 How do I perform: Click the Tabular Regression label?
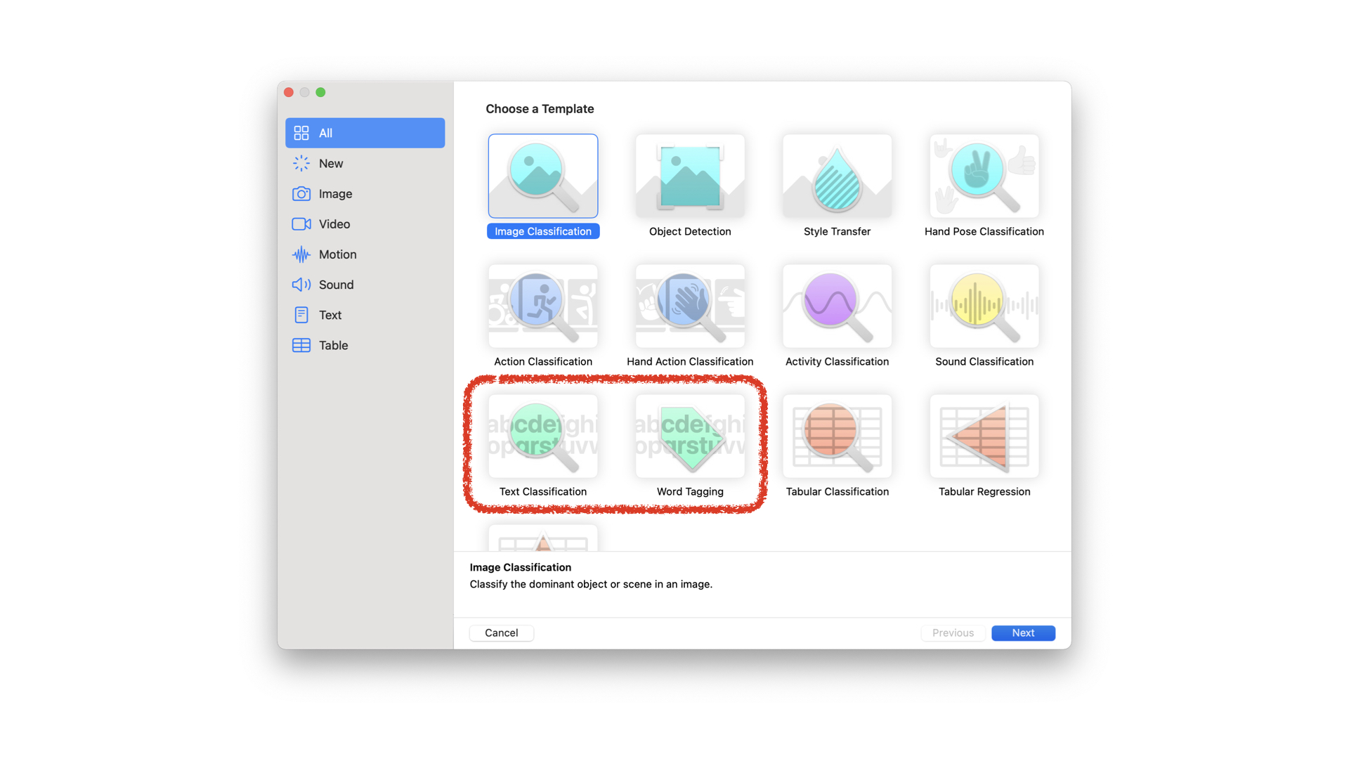point(984,491)
